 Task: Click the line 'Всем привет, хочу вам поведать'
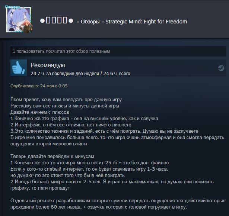tap(67, 100)
